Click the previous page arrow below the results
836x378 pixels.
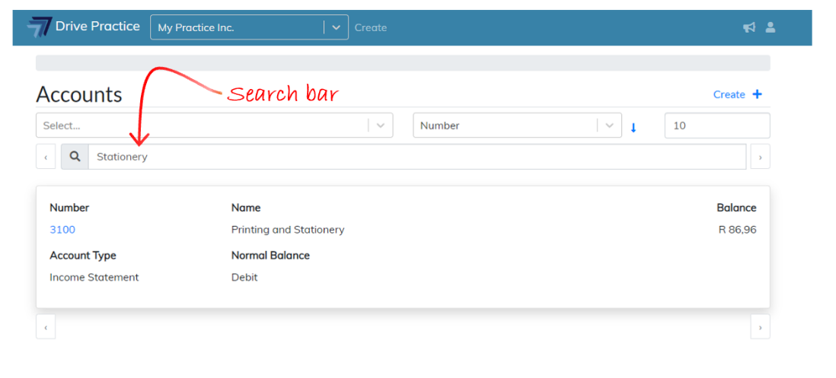click(46, 327)
